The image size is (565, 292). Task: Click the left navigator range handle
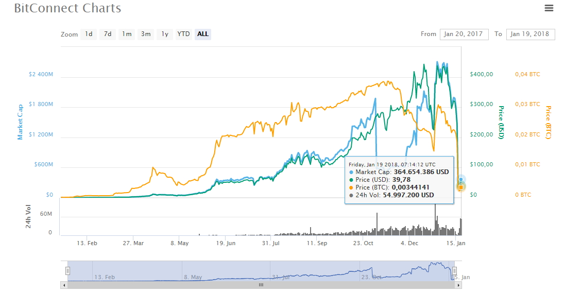click(67, 271)
